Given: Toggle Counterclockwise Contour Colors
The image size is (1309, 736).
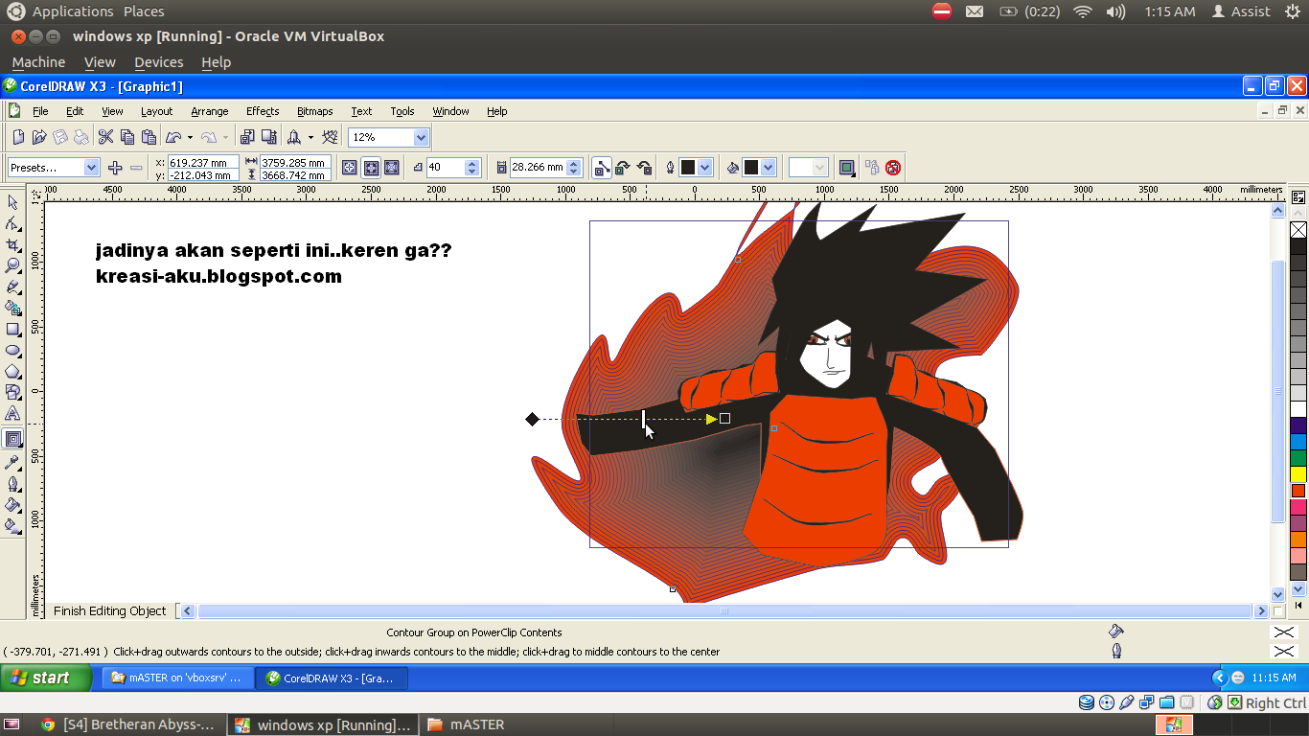Looking at the screenshot, I should [x=644, y=168].
